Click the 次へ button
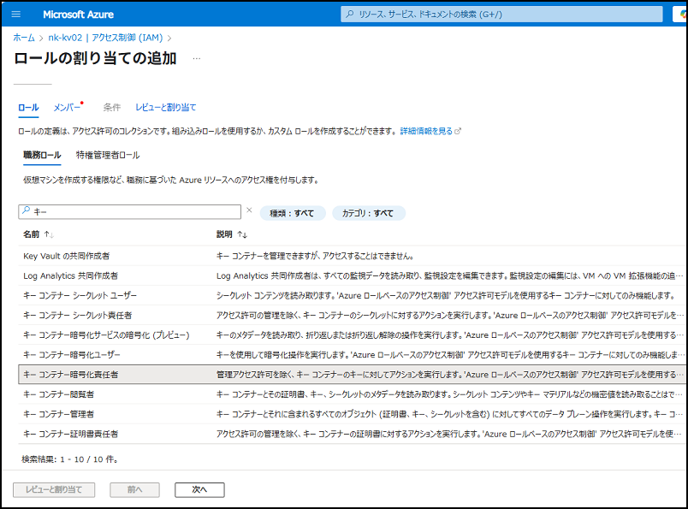Image resolution: width=688 pixels, height=509 pixels. tap(199, 489)
